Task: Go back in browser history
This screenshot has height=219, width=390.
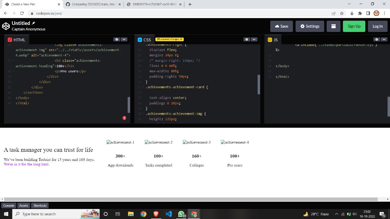Action: coord(5,13)
